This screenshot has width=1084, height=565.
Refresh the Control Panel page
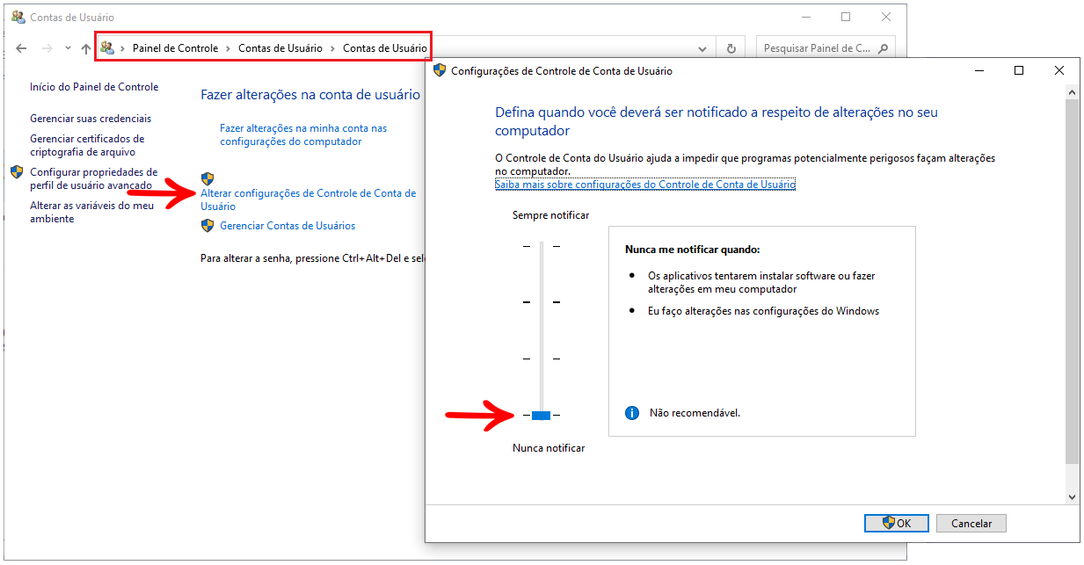coord(731,49)
